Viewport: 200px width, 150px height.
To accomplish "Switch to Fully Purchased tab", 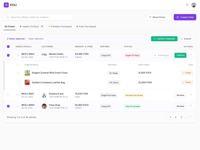I will pyautogui.click(x=87, y=26).
